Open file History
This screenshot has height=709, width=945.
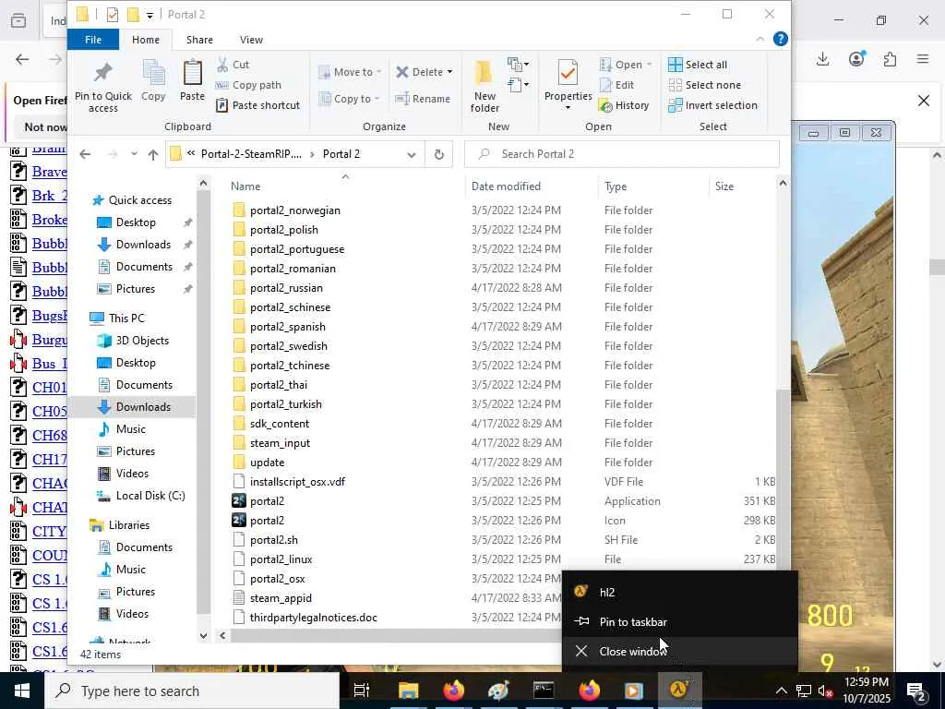[x=624, y=105]
